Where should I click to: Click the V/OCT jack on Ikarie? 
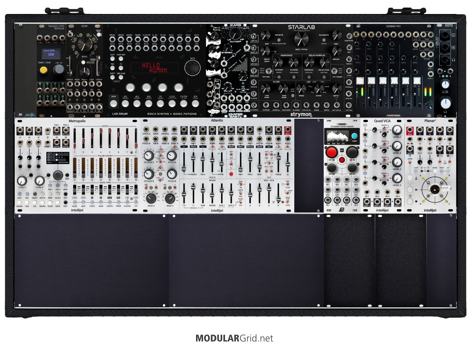pyautogui.click(x=240, y=98)
